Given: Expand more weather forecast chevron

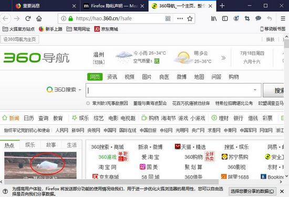Looking at the screenshot, I should (223, 58).
